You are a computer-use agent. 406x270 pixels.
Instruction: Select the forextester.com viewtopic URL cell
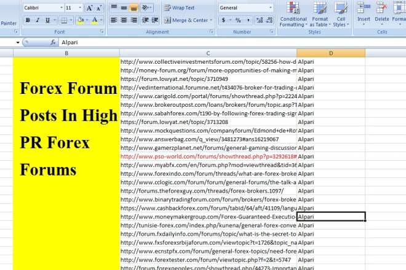tap(209, 260)
